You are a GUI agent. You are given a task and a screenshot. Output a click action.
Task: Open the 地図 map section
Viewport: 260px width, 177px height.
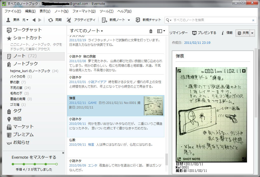pos(14,119)
